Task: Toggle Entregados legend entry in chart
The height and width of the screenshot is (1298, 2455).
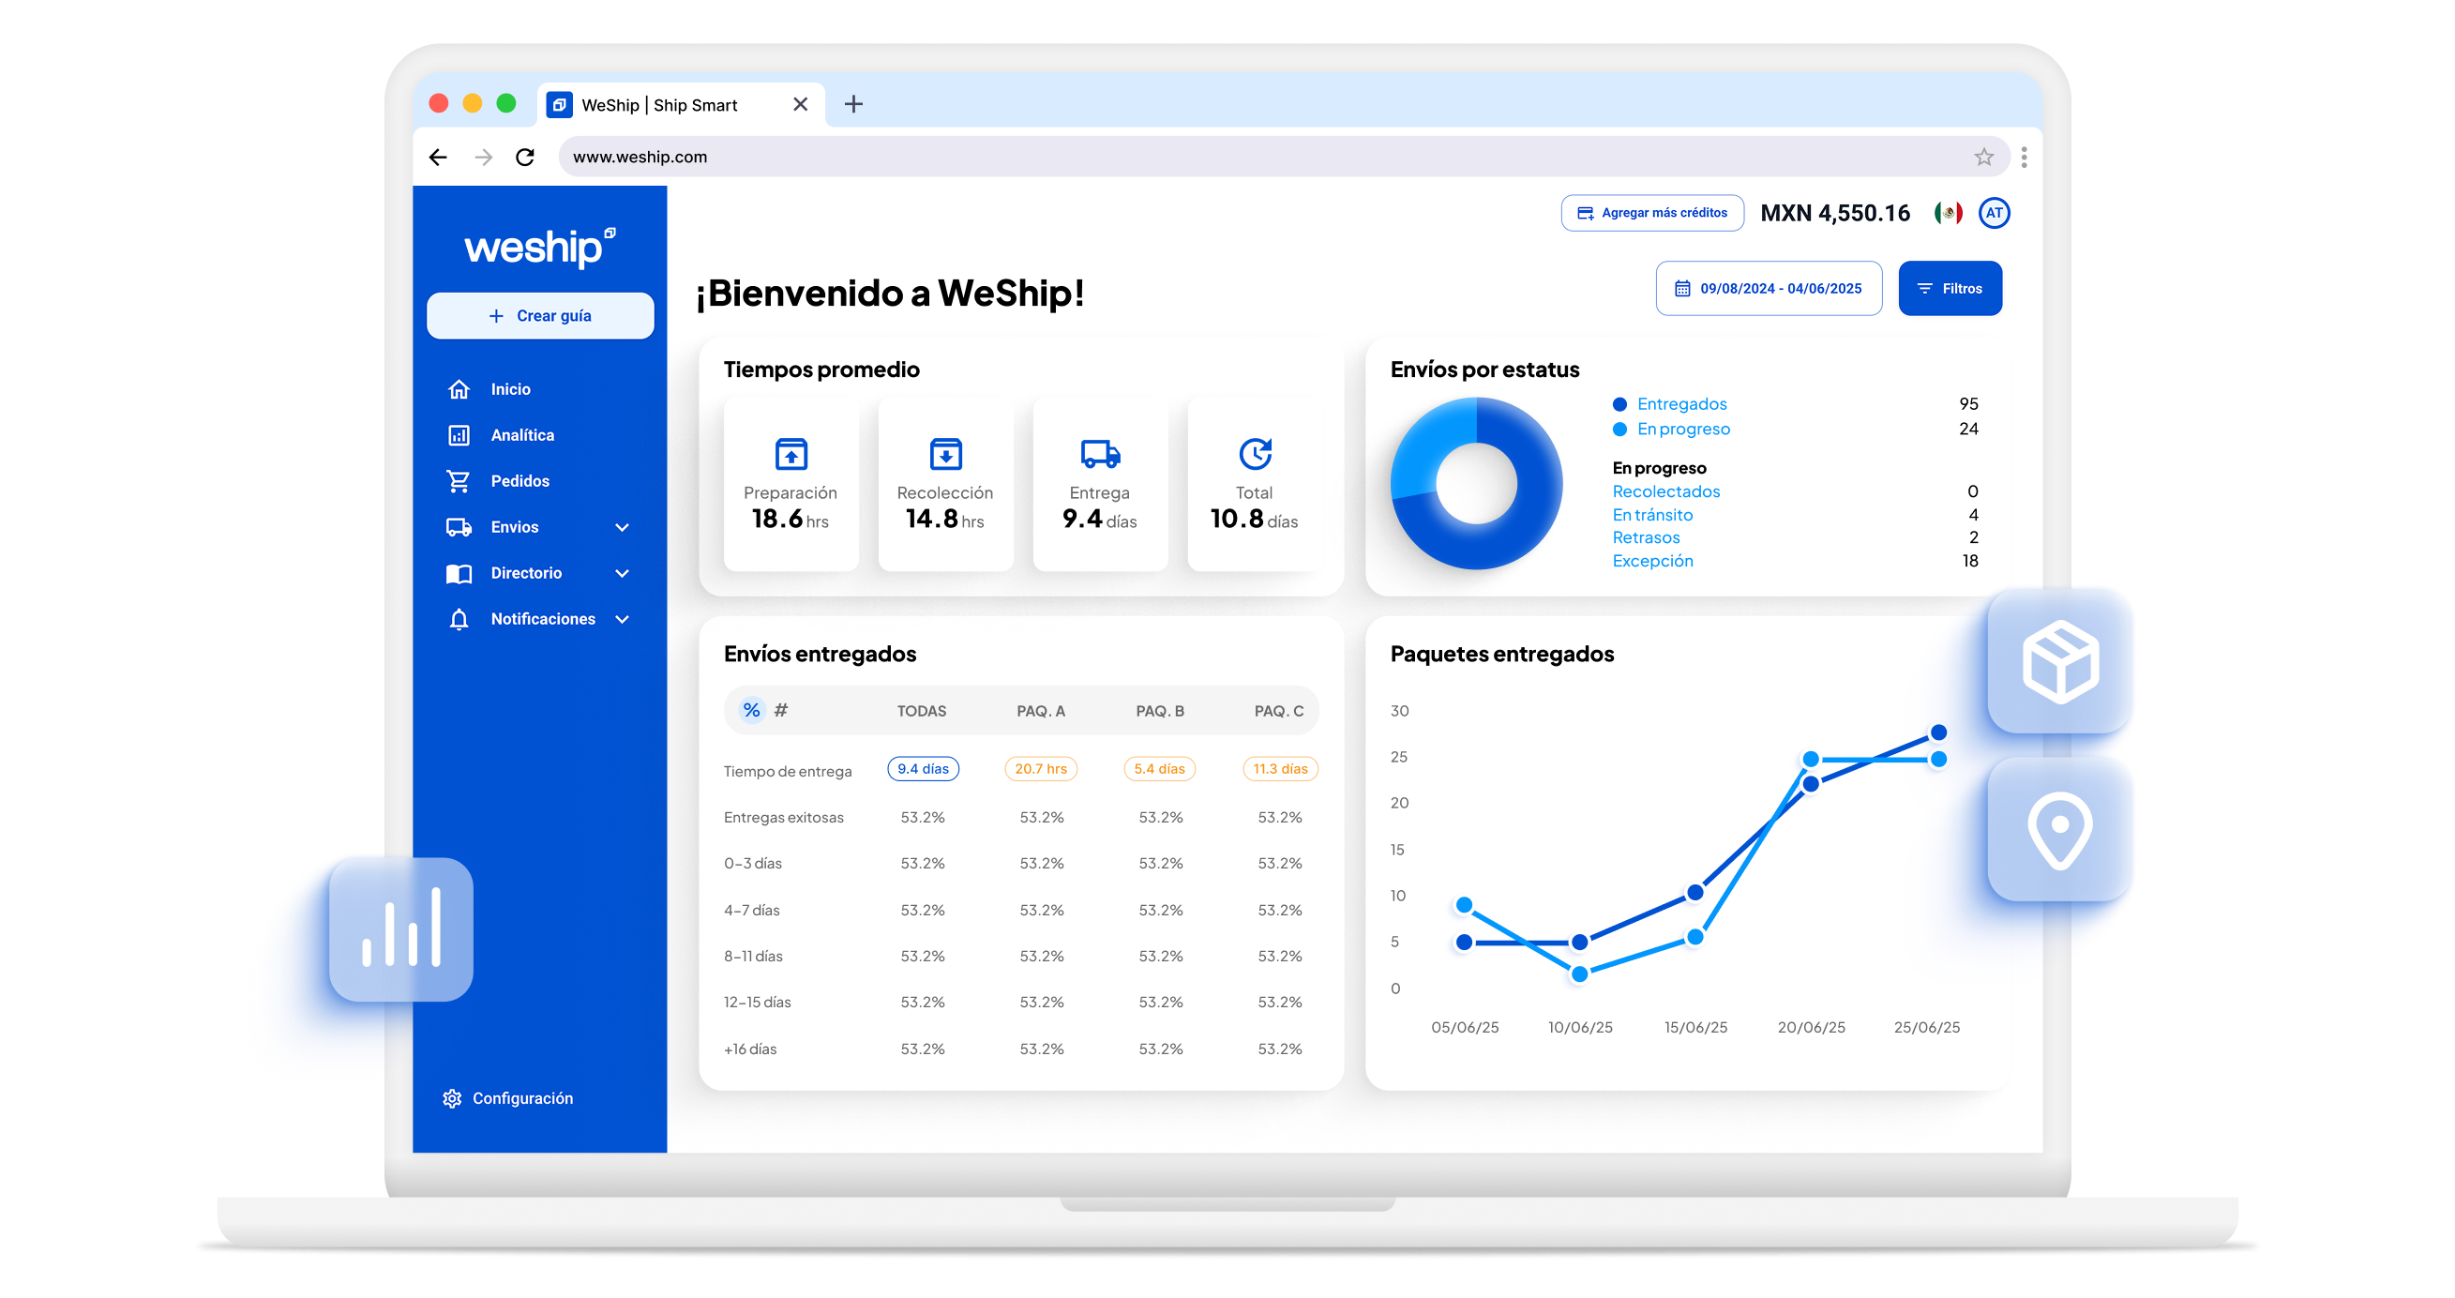Action: 1681,404
